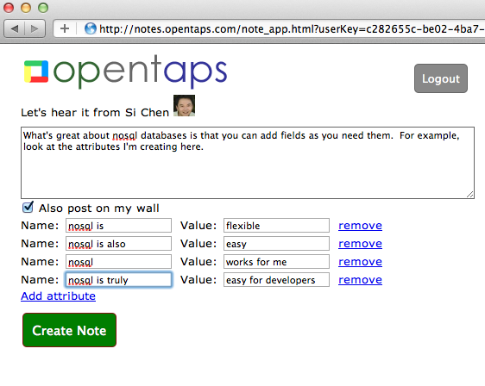Click the opentaps colored square logo

(x=36, y=72)
